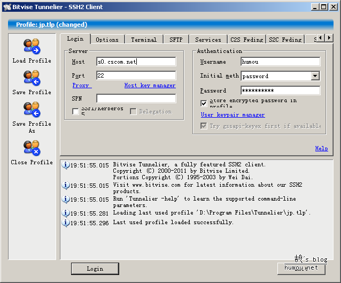Open the Initial method dropdown
This screenshot has height=283, width=341.
(315, 76)
